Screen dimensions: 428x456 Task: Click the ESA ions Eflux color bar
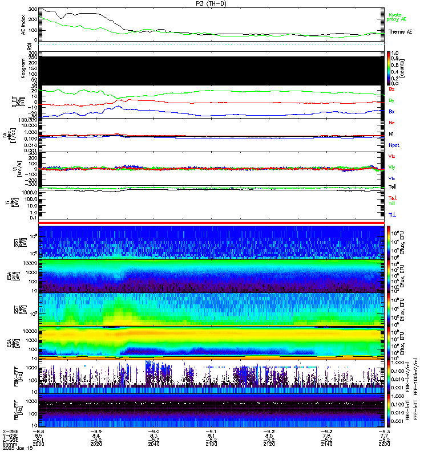[x=389, y=276]
